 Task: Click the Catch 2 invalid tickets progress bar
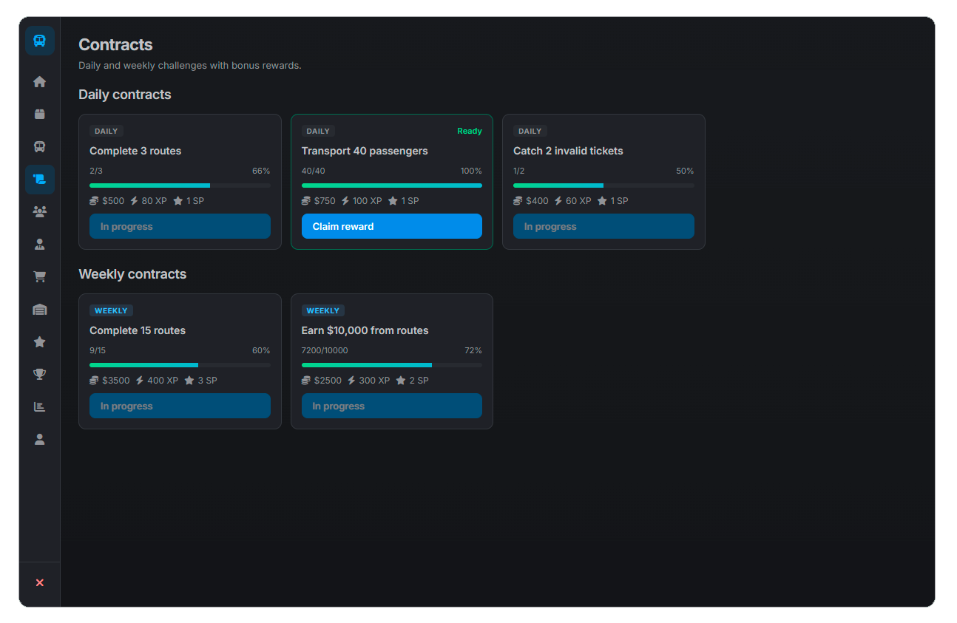coord(603,185)
